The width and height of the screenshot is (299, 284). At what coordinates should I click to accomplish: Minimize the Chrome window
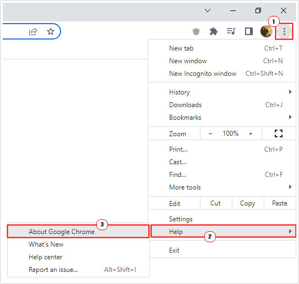[233, 10]
